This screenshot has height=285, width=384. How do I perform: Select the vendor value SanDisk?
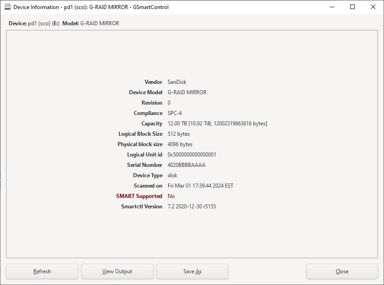tap(177, 82)
